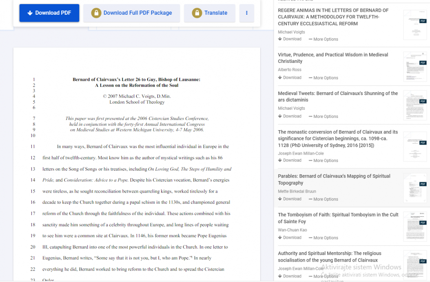Open author Wan-Chuan Kao profile

coord(293,230)
